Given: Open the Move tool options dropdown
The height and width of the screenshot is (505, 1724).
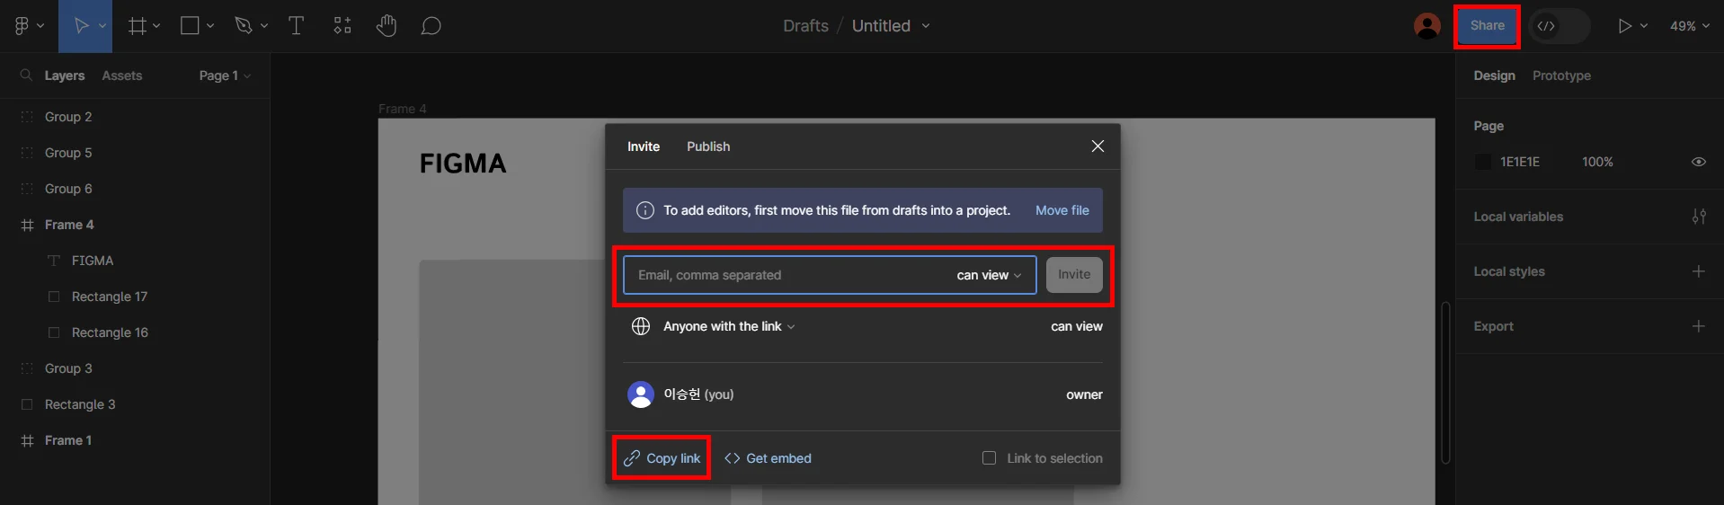Looking at the screenshot, I should coord(102,26).
